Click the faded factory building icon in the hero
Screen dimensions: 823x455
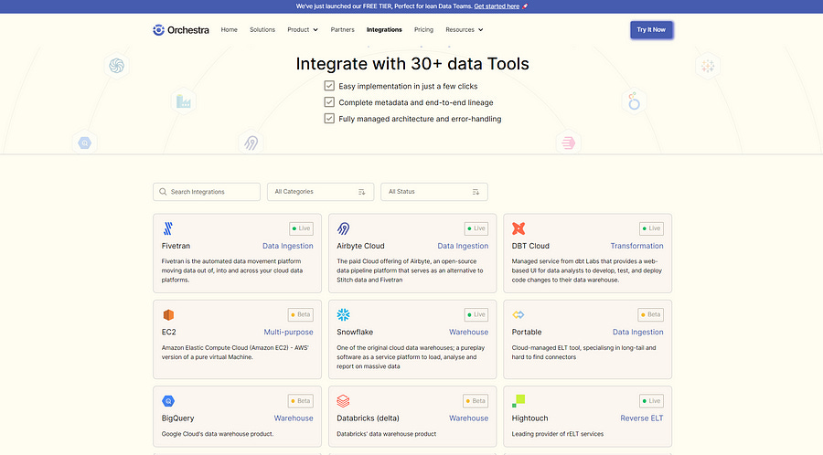point(183,101)
